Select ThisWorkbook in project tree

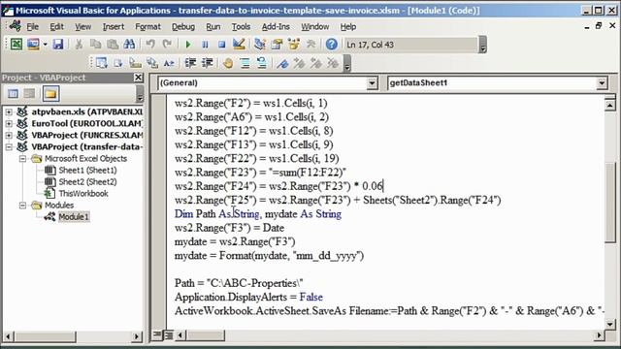coord(83,194)
